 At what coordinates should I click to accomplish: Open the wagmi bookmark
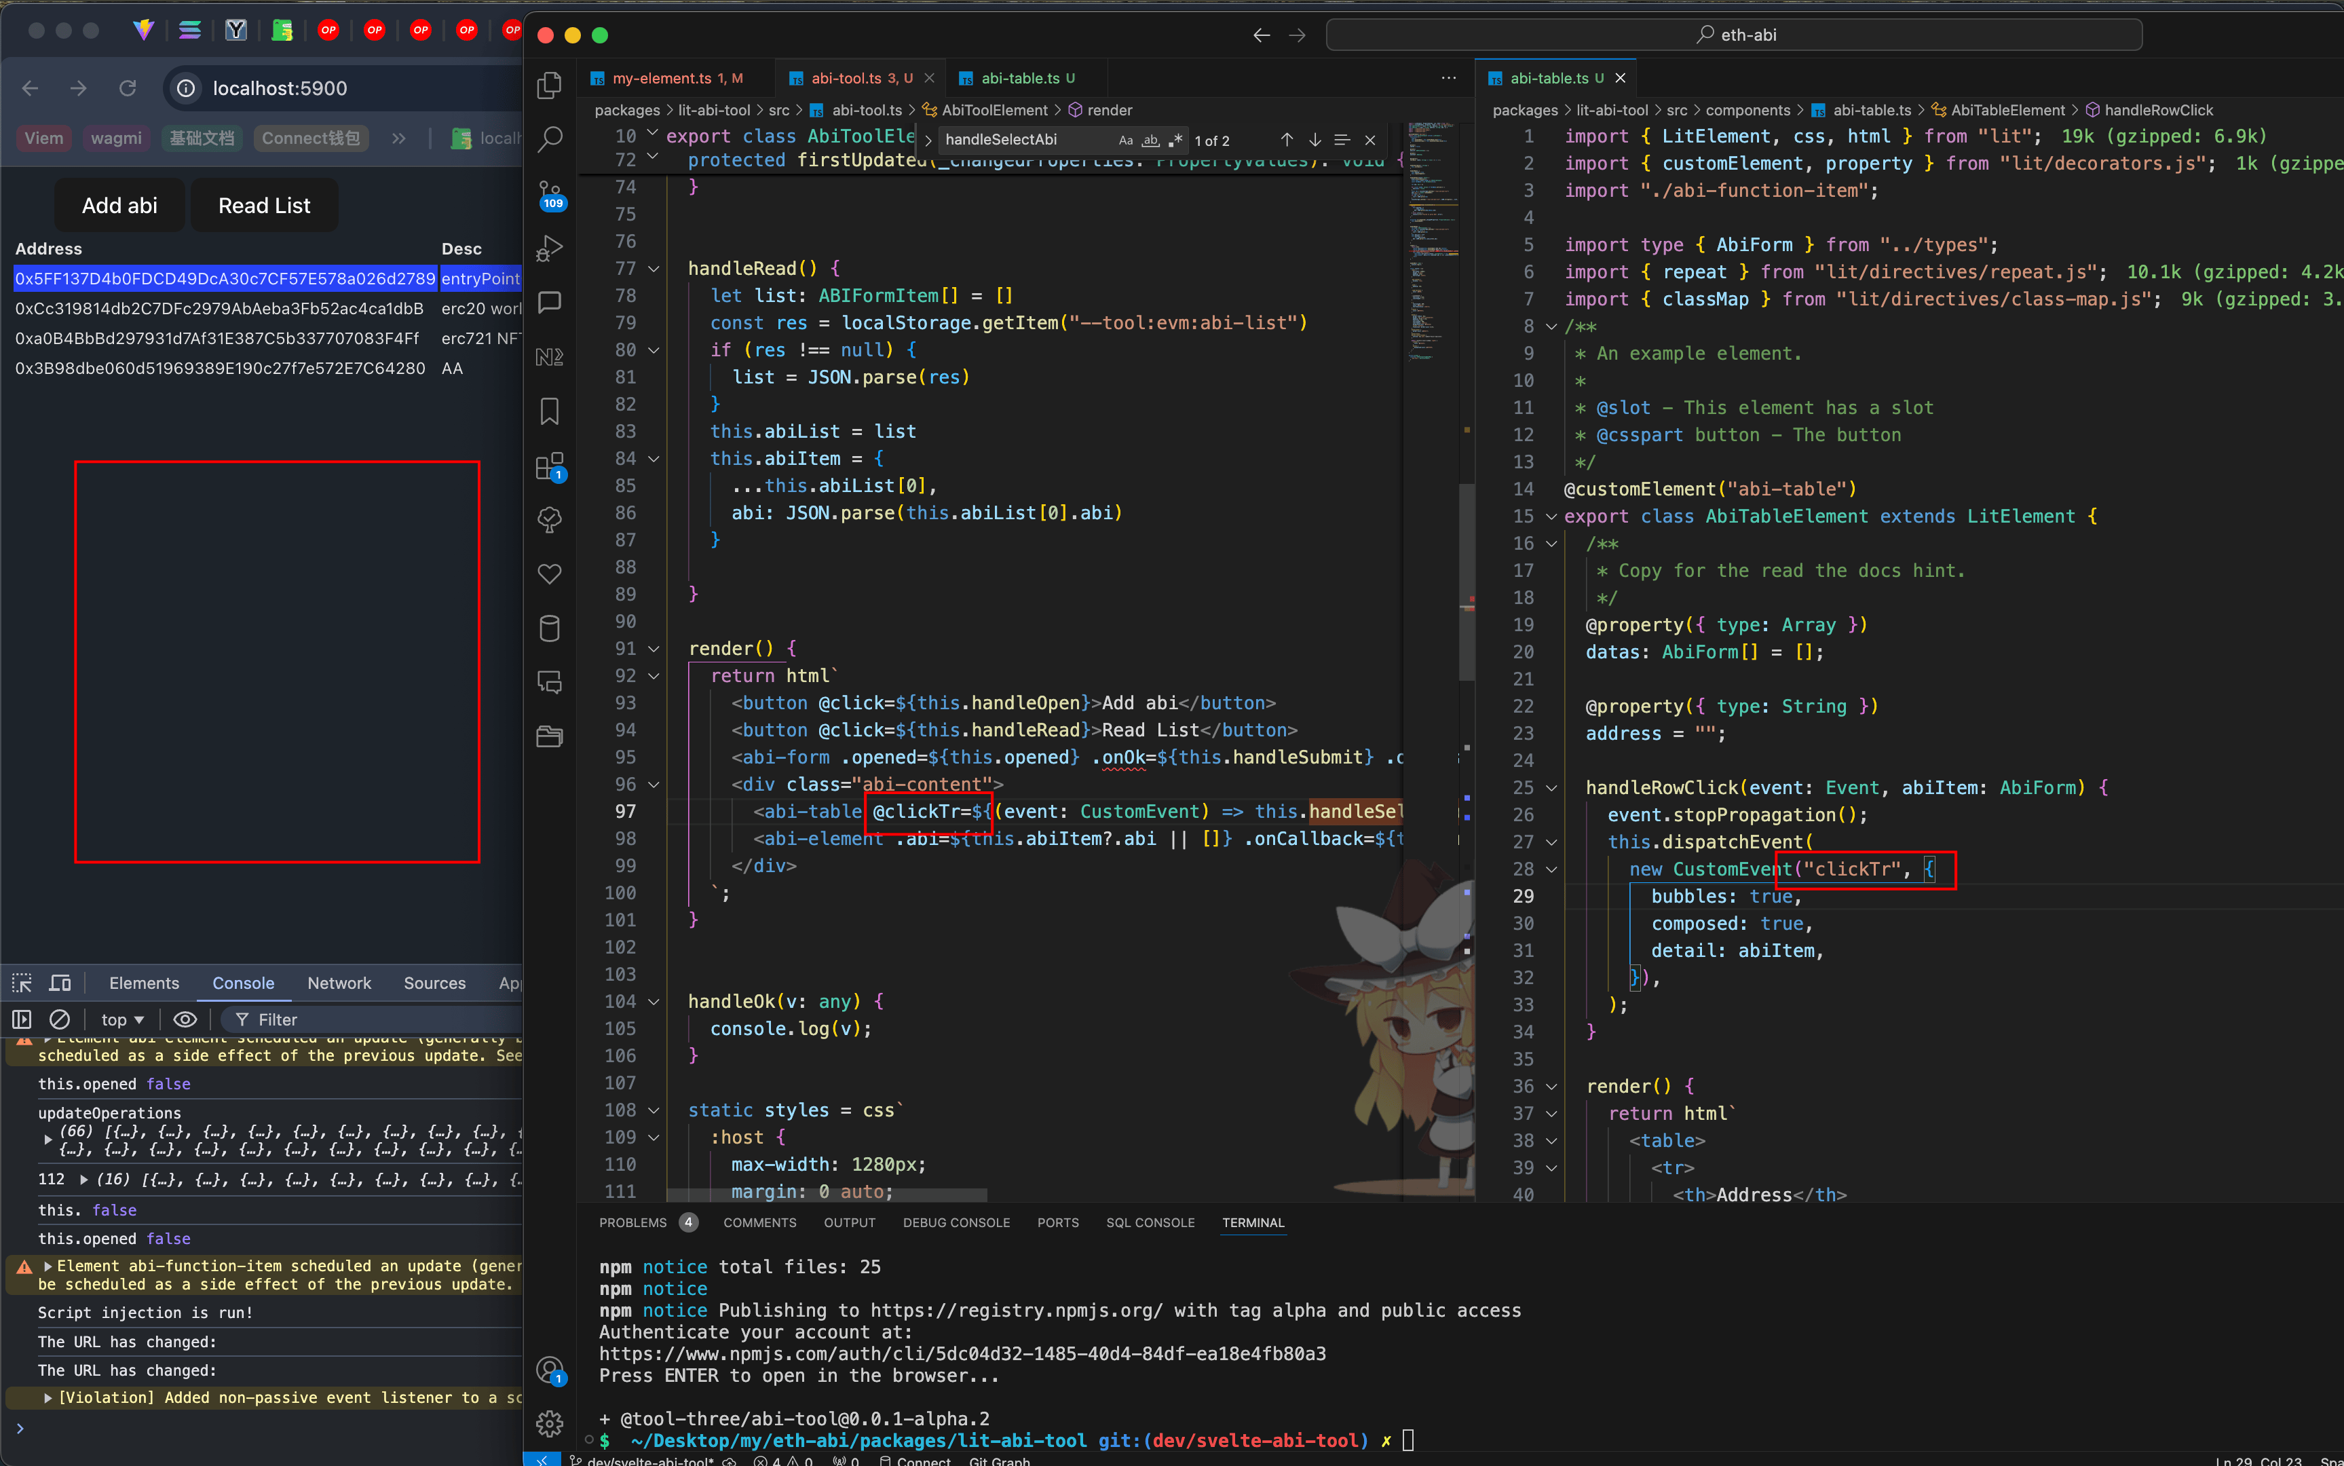coord(116,138)
